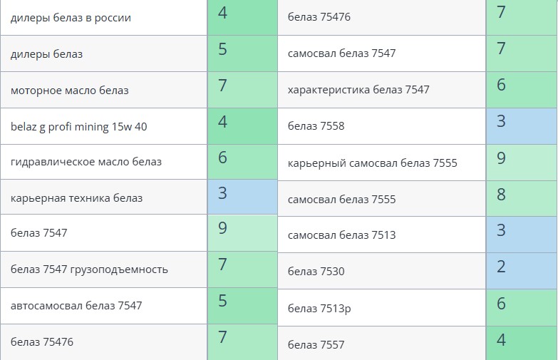Click the keyword "характеристика белаз 7547"
Screen dimensions: 558x360
358,90
